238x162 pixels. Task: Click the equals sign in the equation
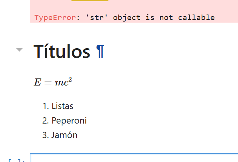[48, 83]
